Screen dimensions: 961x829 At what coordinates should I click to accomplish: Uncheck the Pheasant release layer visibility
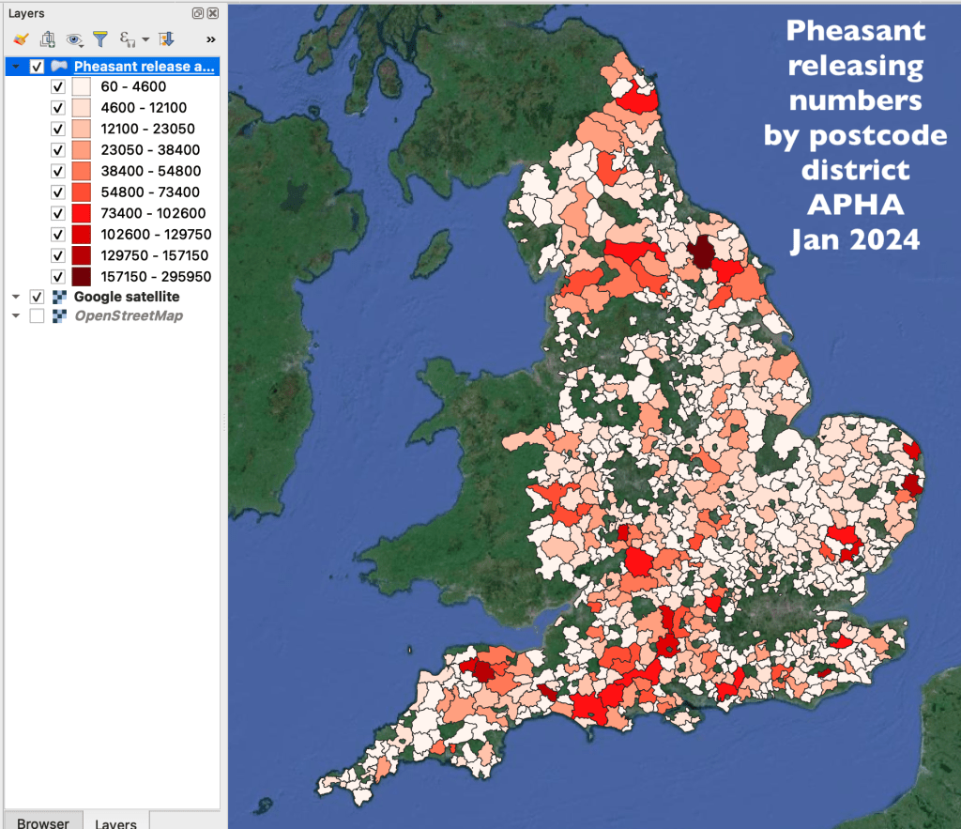[x=38, y=67]
